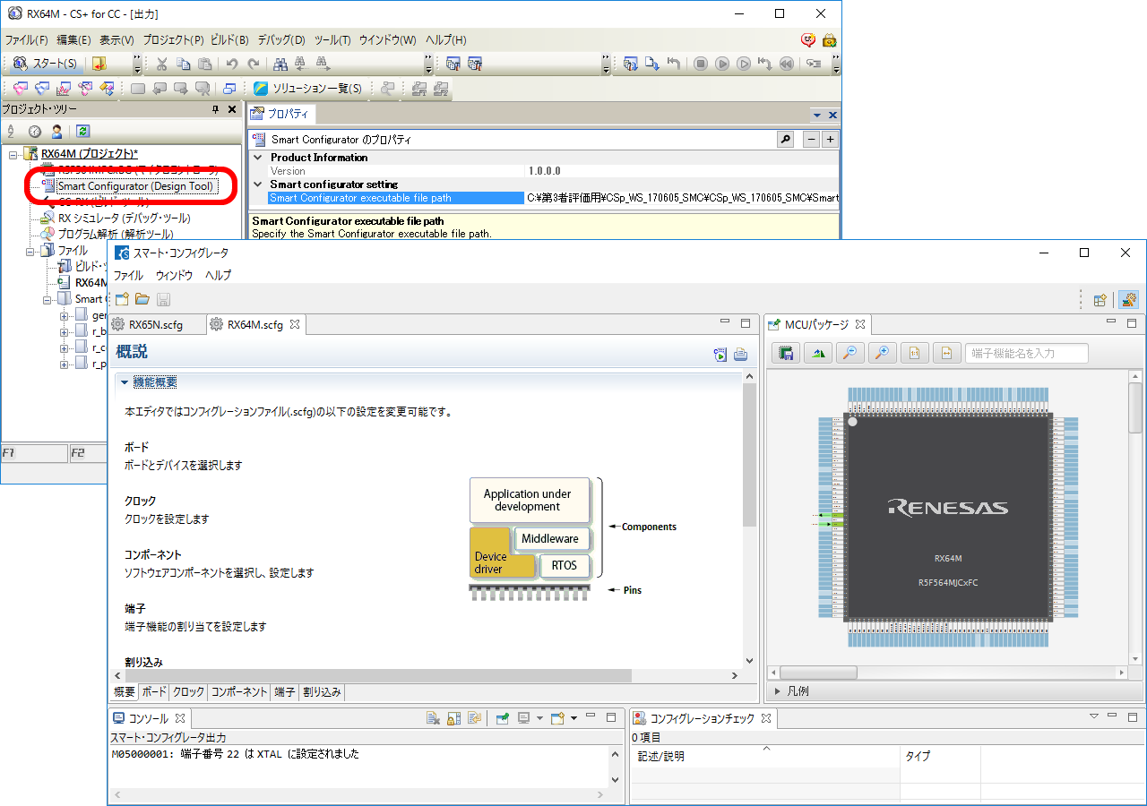Close the RX64M.scfg editor tab
1147x806 pixels.
coord(294,323)
